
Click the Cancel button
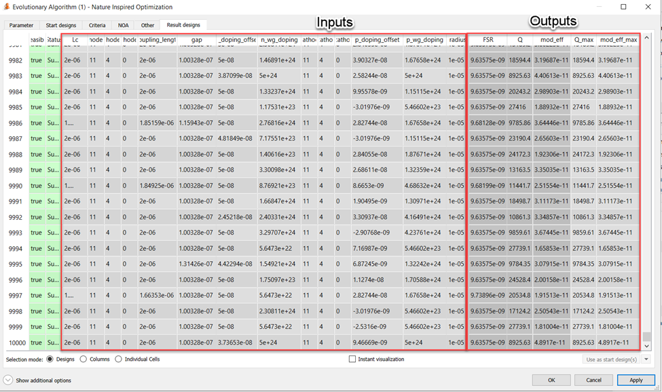click(593, 380)
